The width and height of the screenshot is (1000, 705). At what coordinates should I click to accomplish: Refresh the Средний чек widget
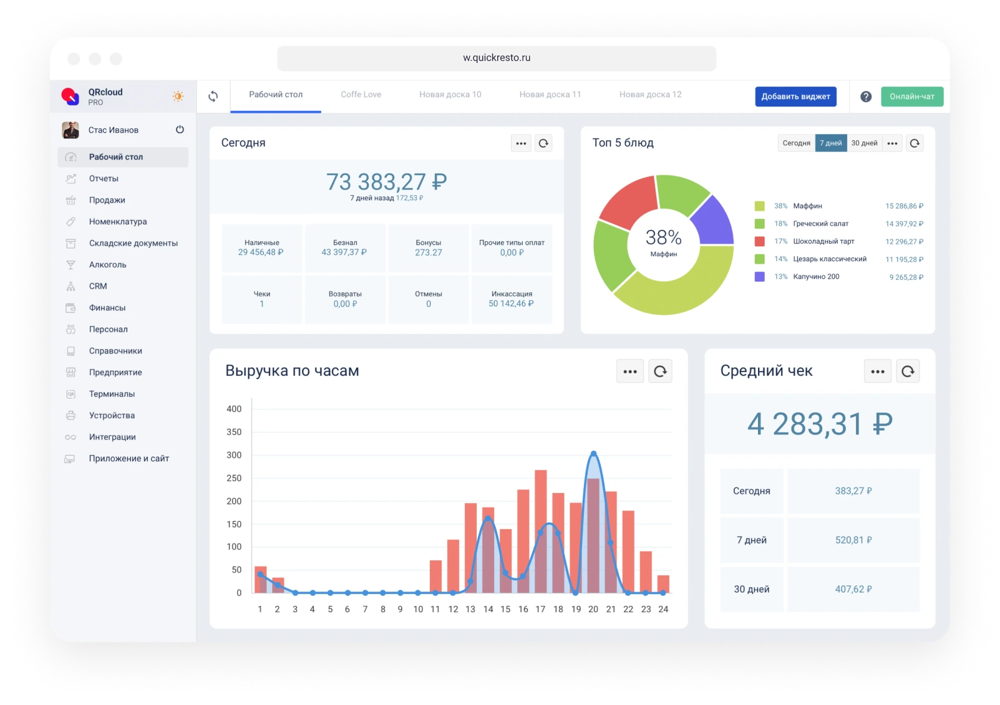(x=908, y=372)
